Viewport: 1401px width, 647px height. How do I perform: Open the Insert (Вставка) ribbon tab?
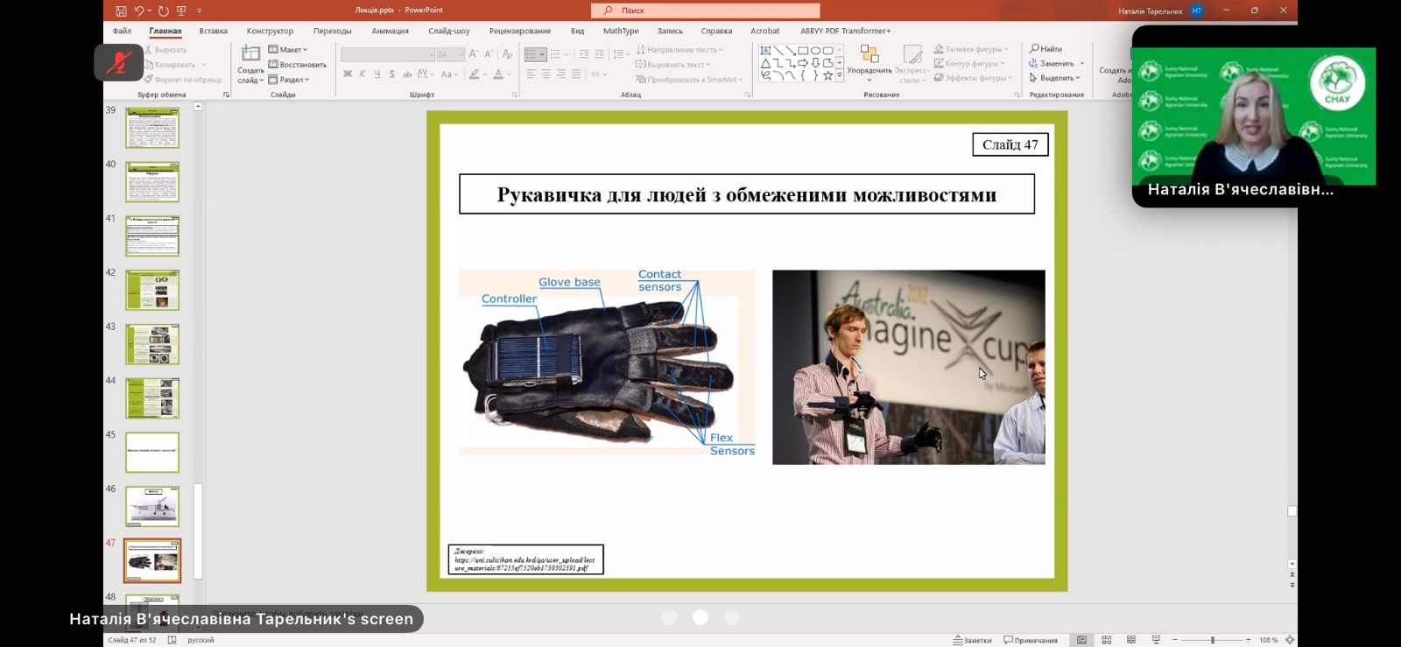click(213, 31)
